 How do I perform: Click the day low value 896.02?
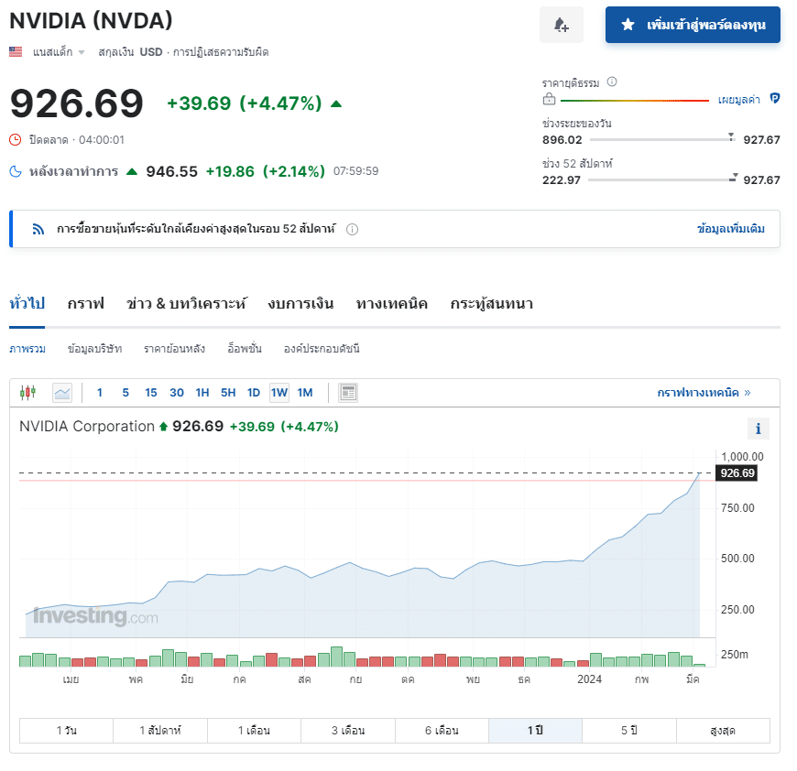coord(562,140)
